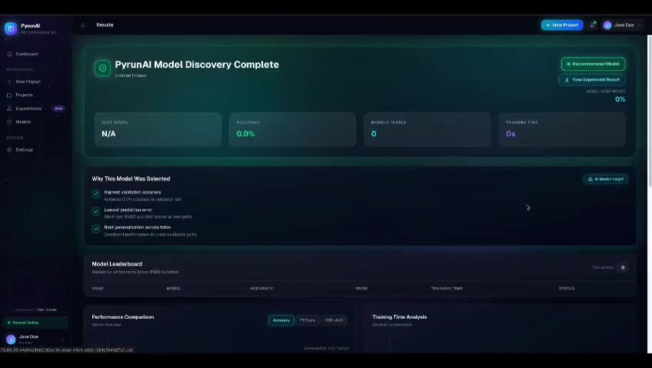This screenshot has height=368, width=652.
Task: Click the Settings gear icon in sidebar
Action: click(x=10, y=150)
